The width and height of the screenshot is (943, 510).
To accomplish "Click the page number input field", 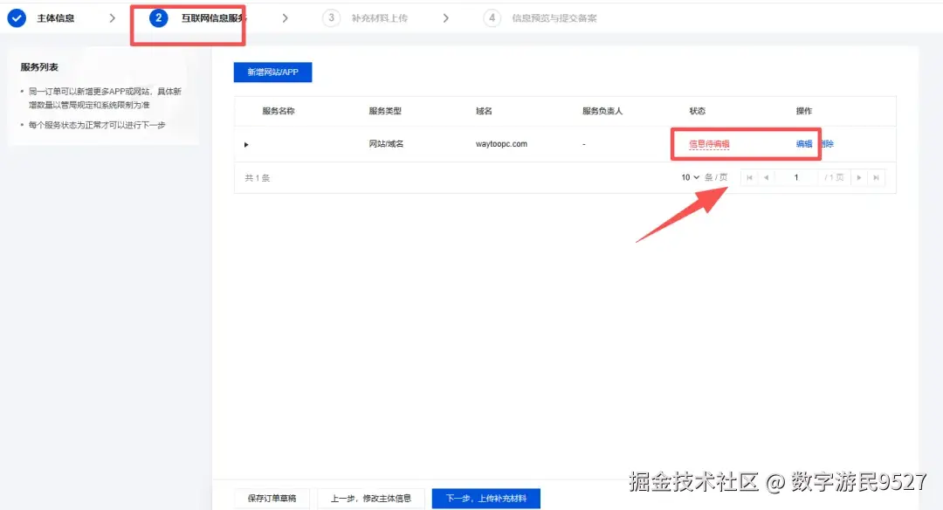I will click(x=796, y=177).
